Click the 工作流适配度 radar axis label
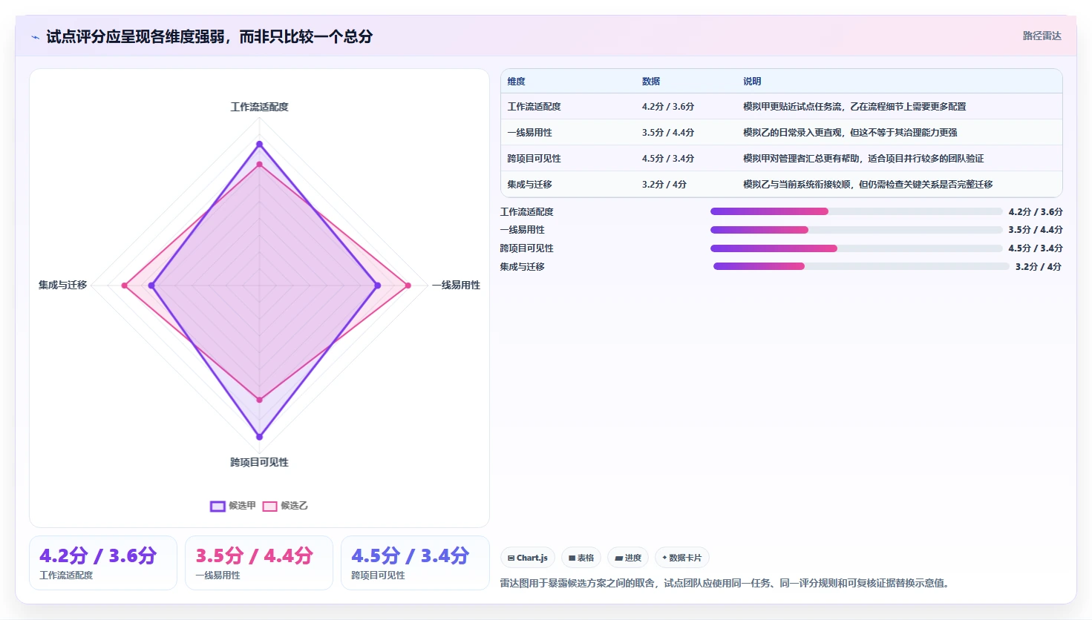The height and width of the screenshot is (620, 1092). [259, 107]
